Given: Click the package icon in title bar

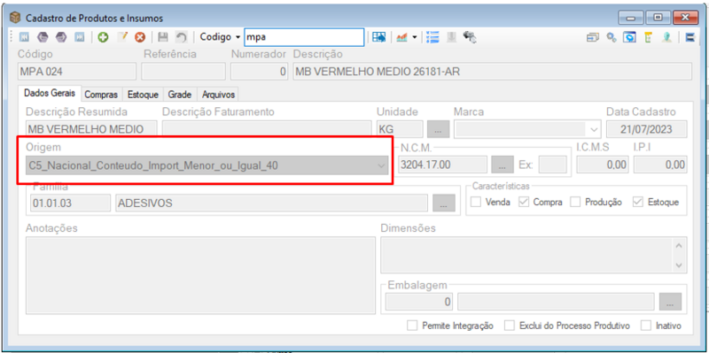Looking at the screenshot, I should click(x=15, y=18).
